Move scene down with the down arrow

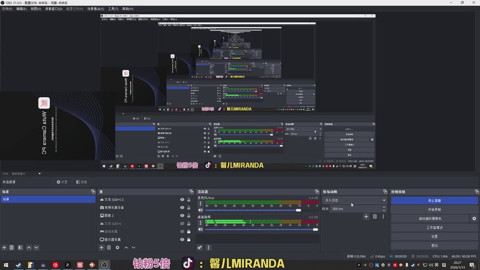36,247
